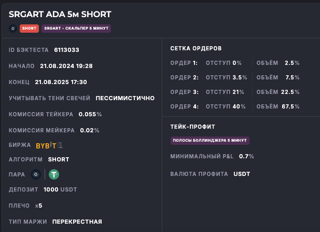Click the ПЕРЕКРЕСТНАЯ margin type value

[x=77, y=222]
